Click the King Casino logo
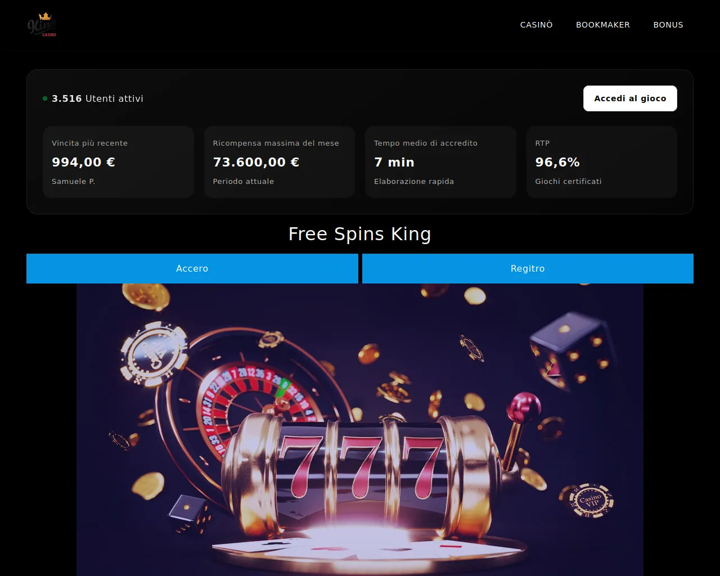 click(42, 25)
